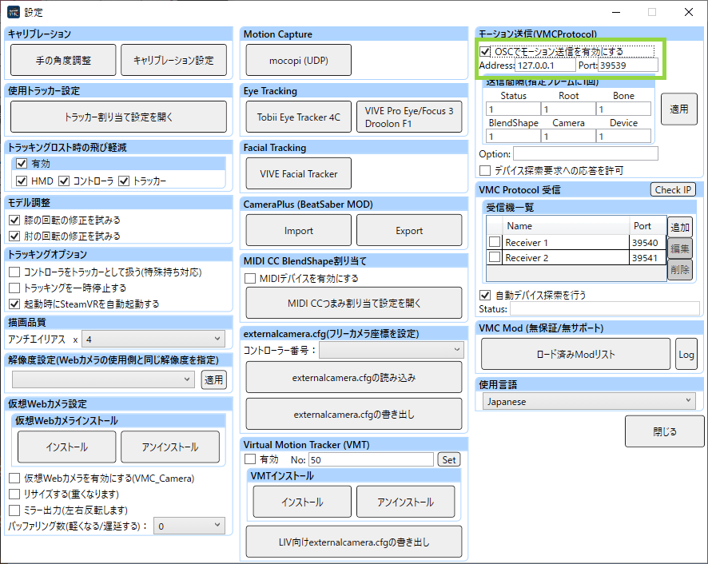The height and width of the screenshot is (564, 708).
Task: Enable the MIDIデバイスを有効にする checkbox
Action: 250,279
